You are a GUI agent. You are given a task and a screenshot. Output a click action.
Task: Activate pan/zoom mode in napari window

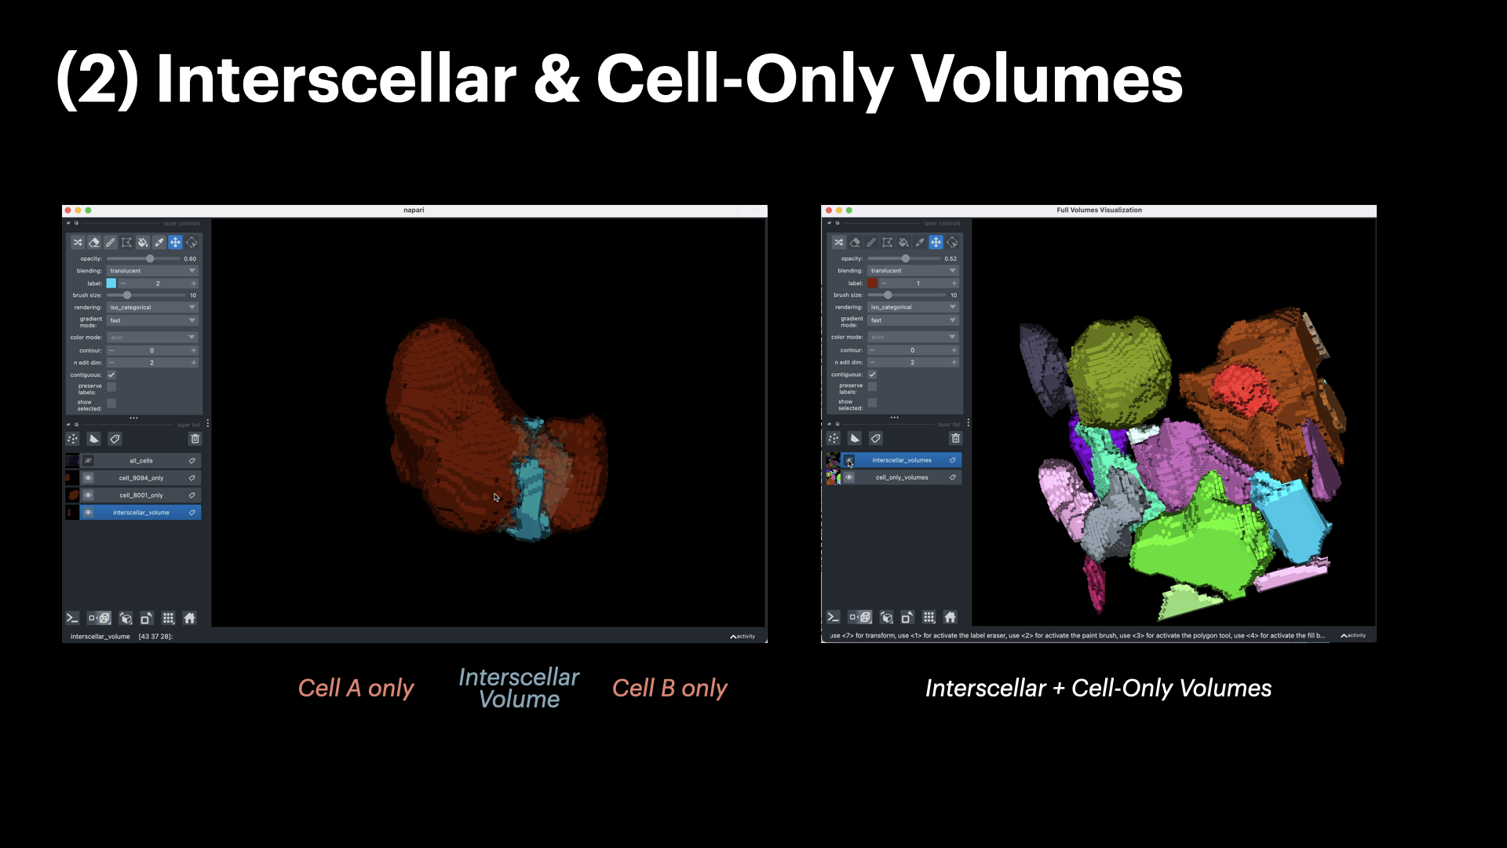[176, 243]
